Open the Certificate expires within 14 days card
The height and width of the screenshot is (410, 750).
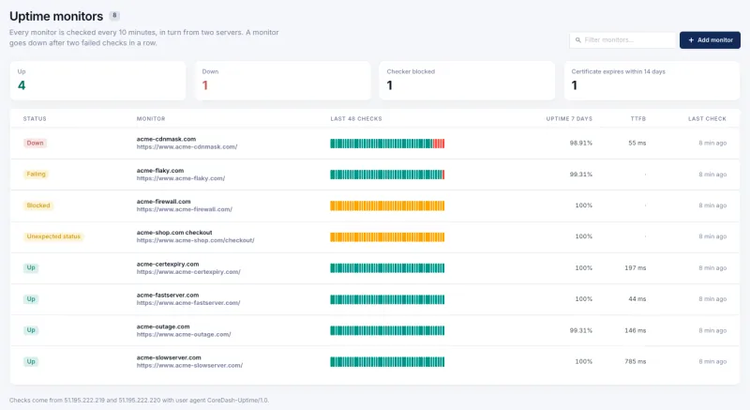coord(652,81)
